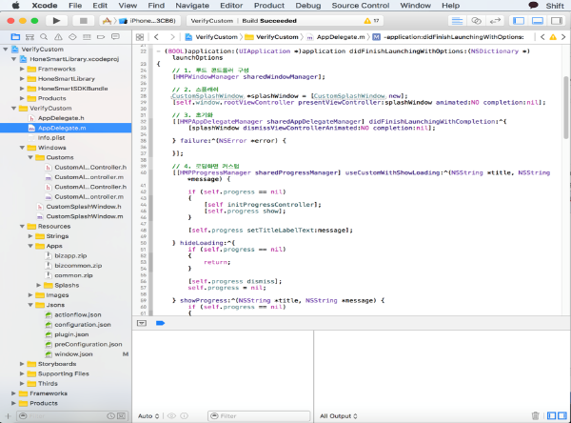Toggle breakpoints activation in debug bar
Viewport: 571px width, 423px height.
click(160, 323)
